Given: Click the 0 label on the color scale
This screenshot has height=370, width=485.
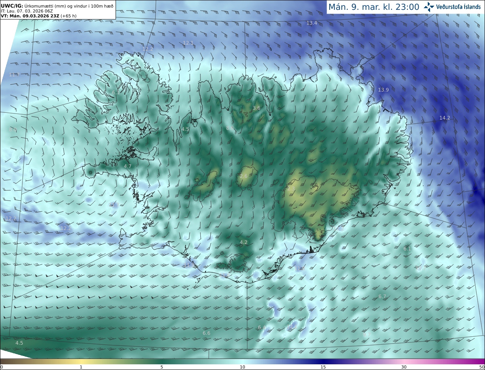Looking at the screenshot, I should [x=2, y=367].
